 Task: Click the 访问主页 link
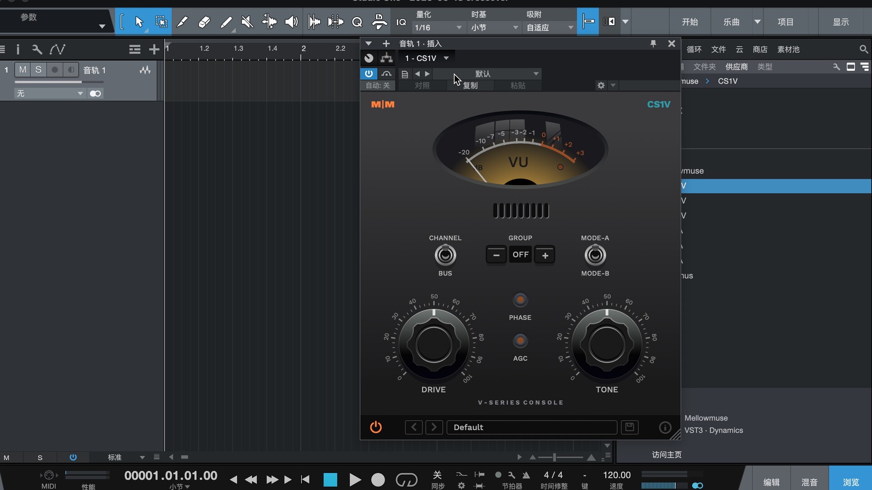(667, 455)
